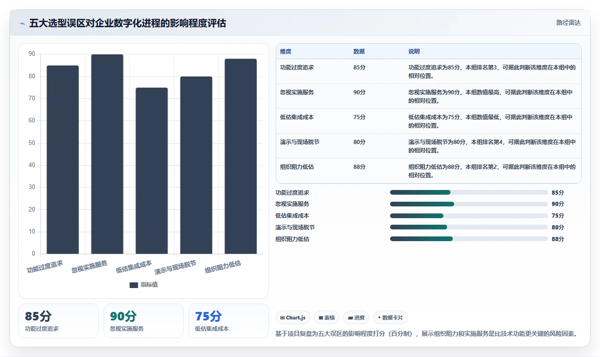Click the 88分 value beside the progress bars
The width and height of the screenshot is (600, 357).
(x=558, y=239)
